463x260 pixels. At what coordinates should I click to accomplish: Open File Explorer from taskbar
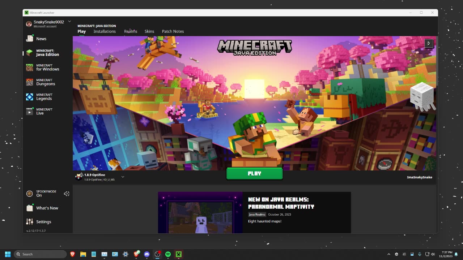tap(83, 254)
